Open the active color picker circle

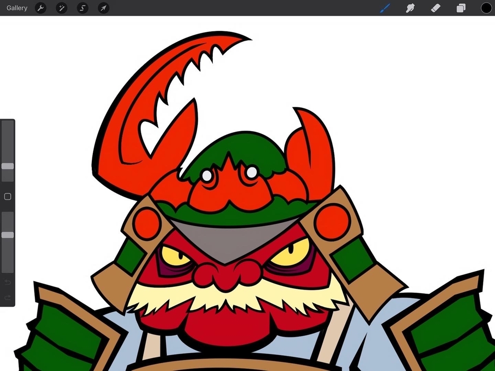[x=486, y=8]
